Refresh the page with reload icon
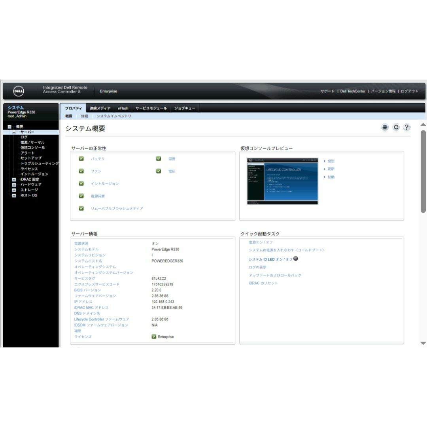Image resolution: width=427 pixels, height=427 pixels. point(396,127)
